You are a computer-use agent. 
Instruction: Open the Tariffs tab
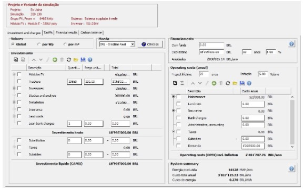[x=48, y=32]
